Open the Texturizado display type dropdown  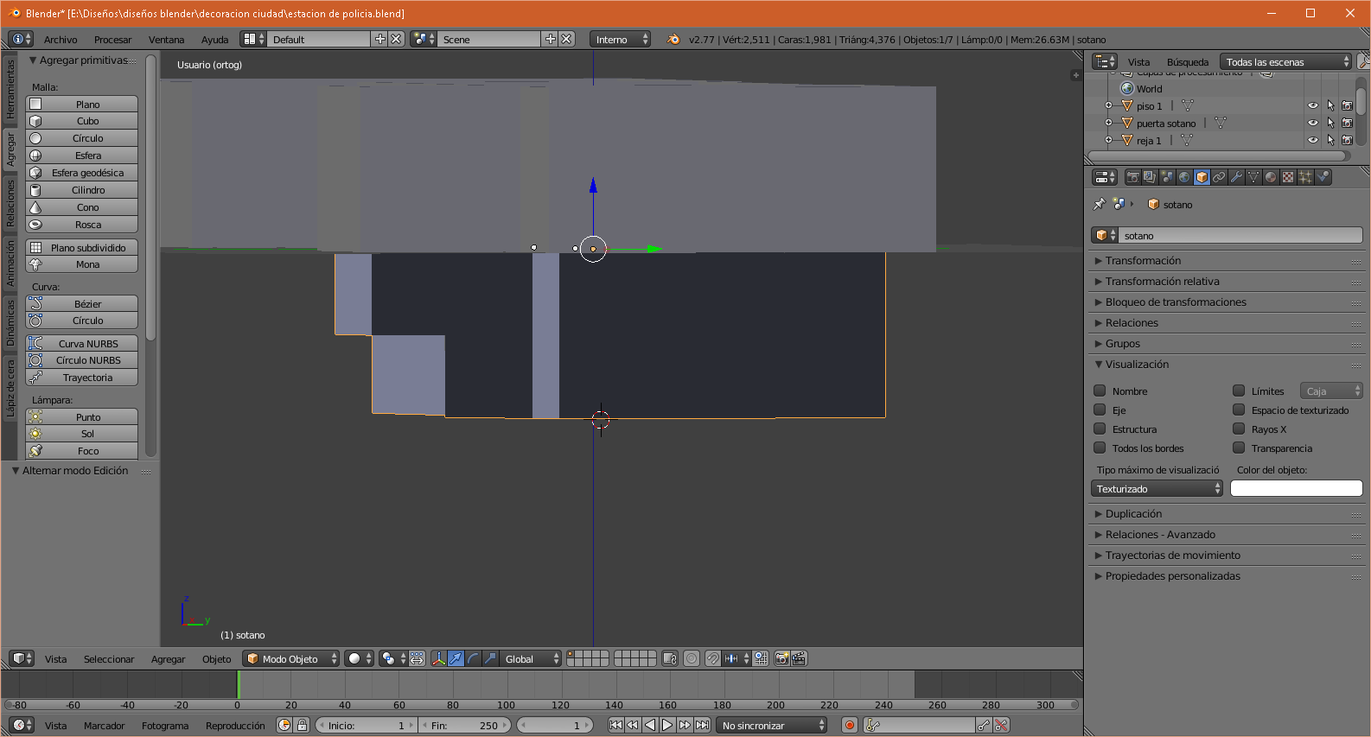coord(1157,489)
